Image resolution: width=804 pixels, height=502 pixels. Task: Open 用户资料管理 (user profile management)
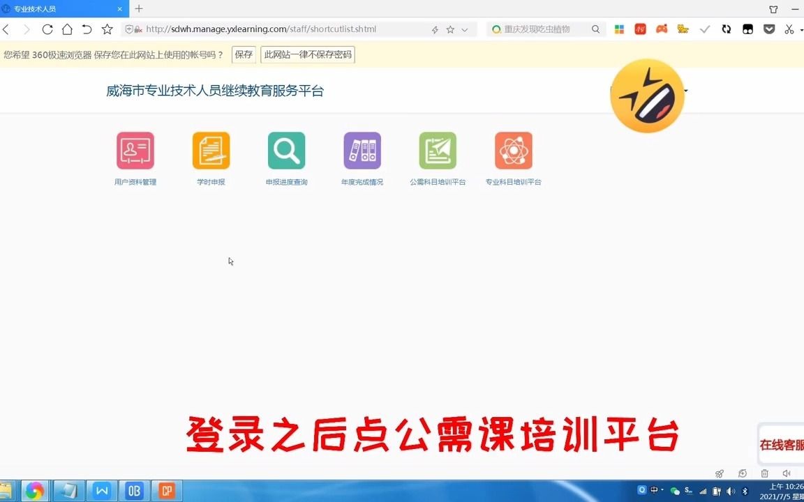(x=135, y=150)
